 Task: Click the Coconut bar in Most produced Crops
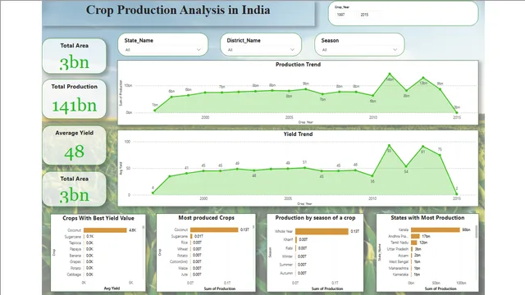tap(214, 229)
